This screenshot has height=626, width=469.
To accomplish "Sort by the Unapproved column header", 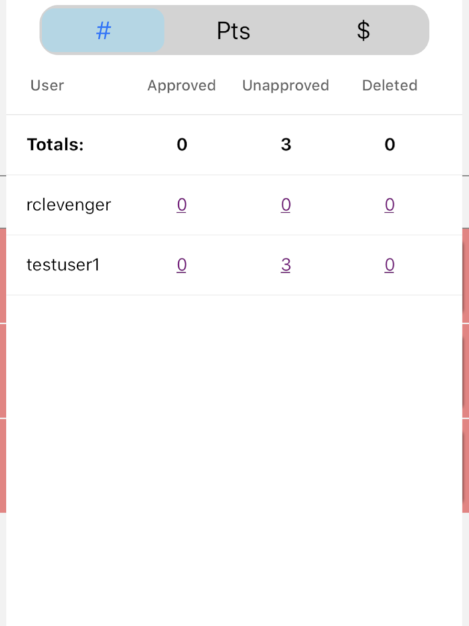I will pos(285,85).
